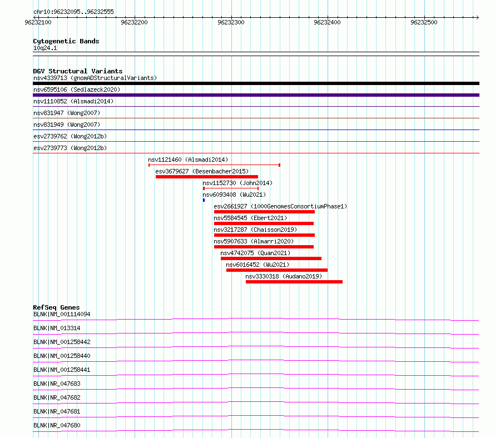Click the right arrow of the ruler
The height and width of the screenshot is (438, 495).
(x=477, y=17)
